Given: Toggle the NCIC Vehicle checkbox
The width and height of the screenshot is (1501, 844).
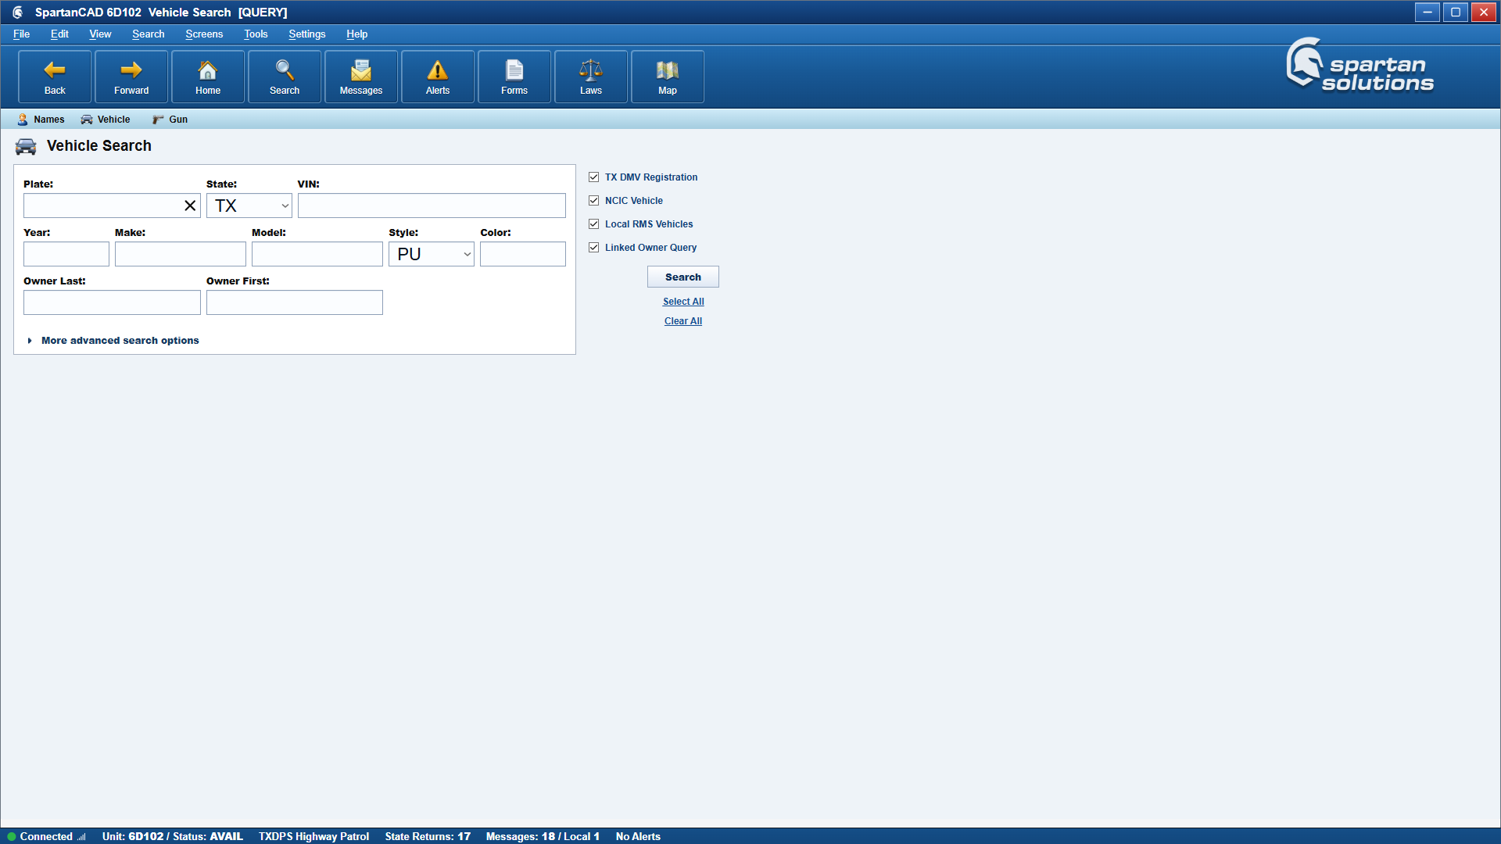Looking at the screenshot, I should click(x=594, y=201).
